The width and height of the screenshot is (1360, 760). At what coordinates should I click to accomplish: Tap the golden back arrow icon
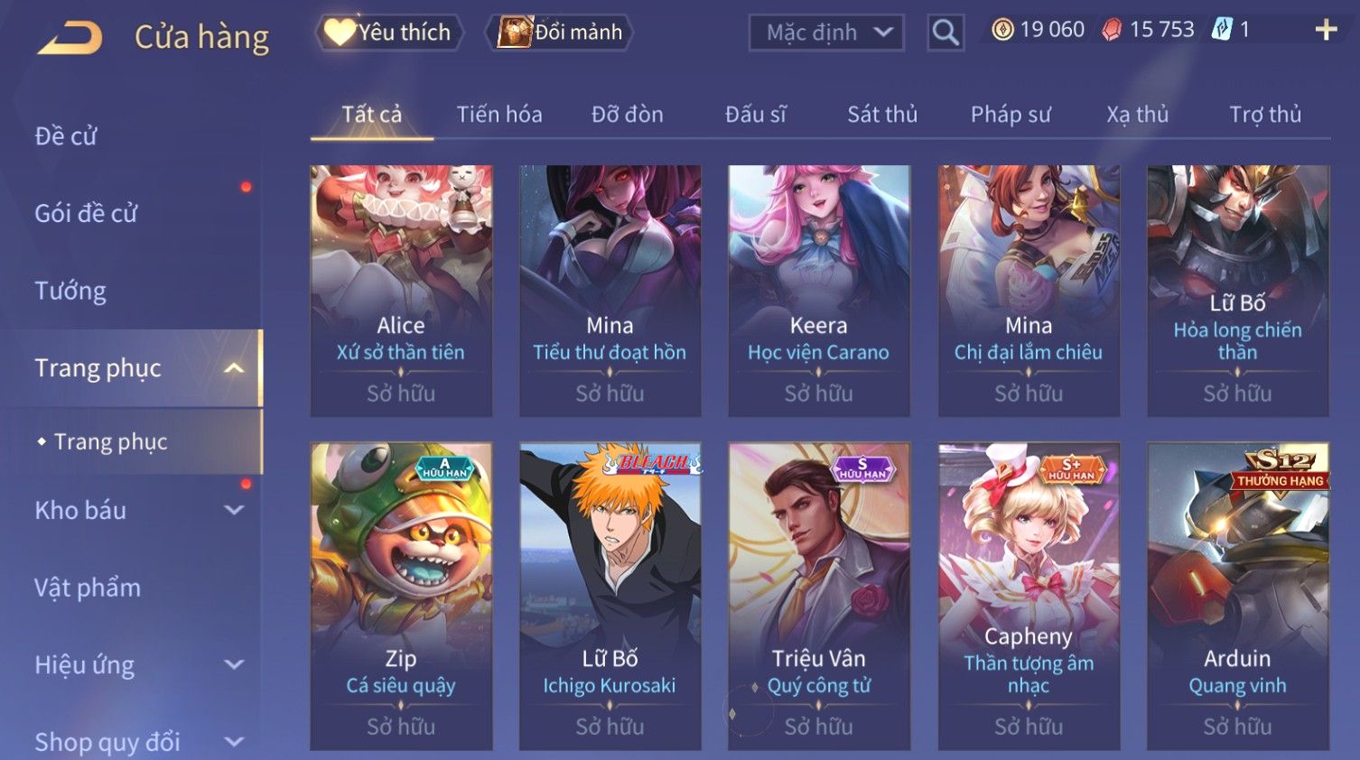tap(70, 39)
